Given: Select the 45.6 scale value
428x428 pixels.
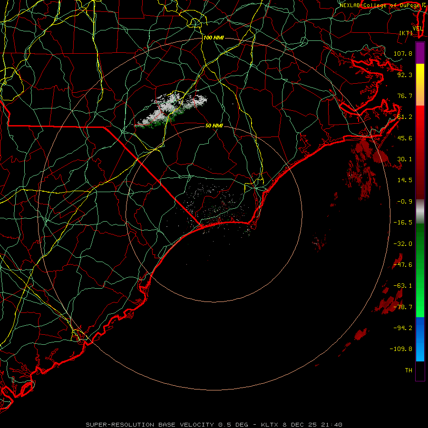Looking at the screenshot, I should coord(405,138).
